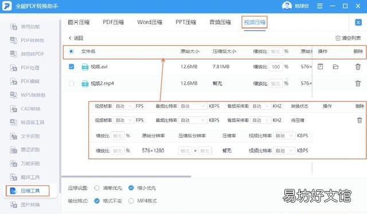This screenshot has height=214, width=367.
Task: Click the 7.81MB compressed size value
Action: tap(221, 67)
